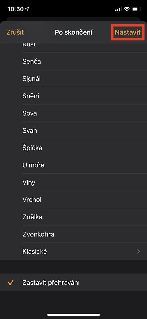Choose the Signál sound
The height and width of the screenshot is (319, 147).
coord(73,79)
